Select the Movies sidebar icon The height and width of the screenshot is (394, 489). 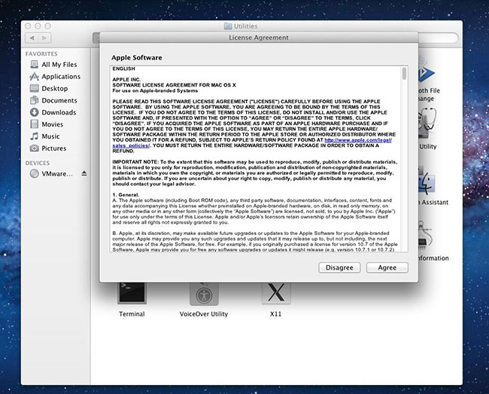click(x=34, y=124)
